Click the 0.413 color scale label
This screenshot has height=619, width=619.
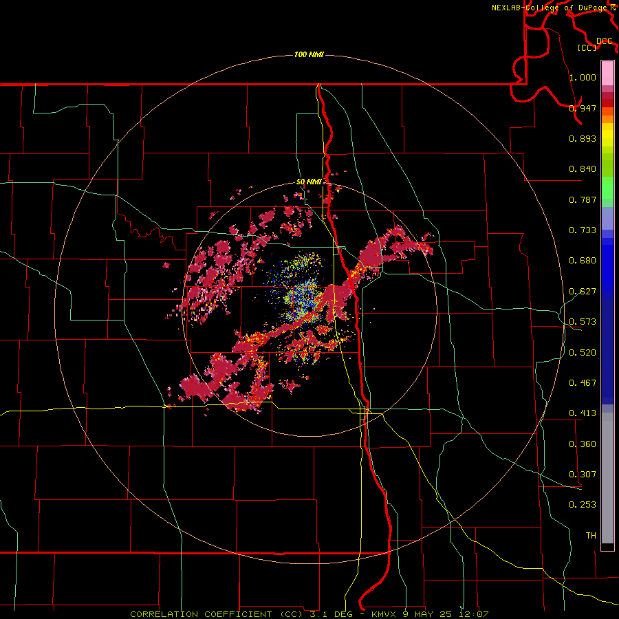(x=583, y=413)
